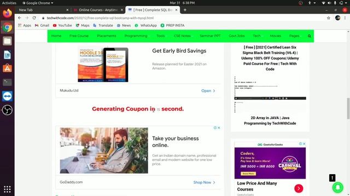This screenshot has width=350, height=196.
Task: Launch LibreOffice Writer from dock
Action: tap(7, 55)
